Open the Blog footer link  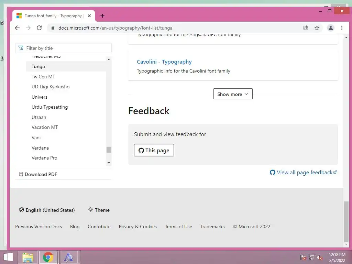point(75,227)
